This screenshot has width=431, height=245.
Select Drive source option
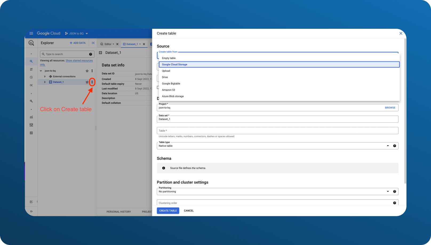tap(279, 77)
